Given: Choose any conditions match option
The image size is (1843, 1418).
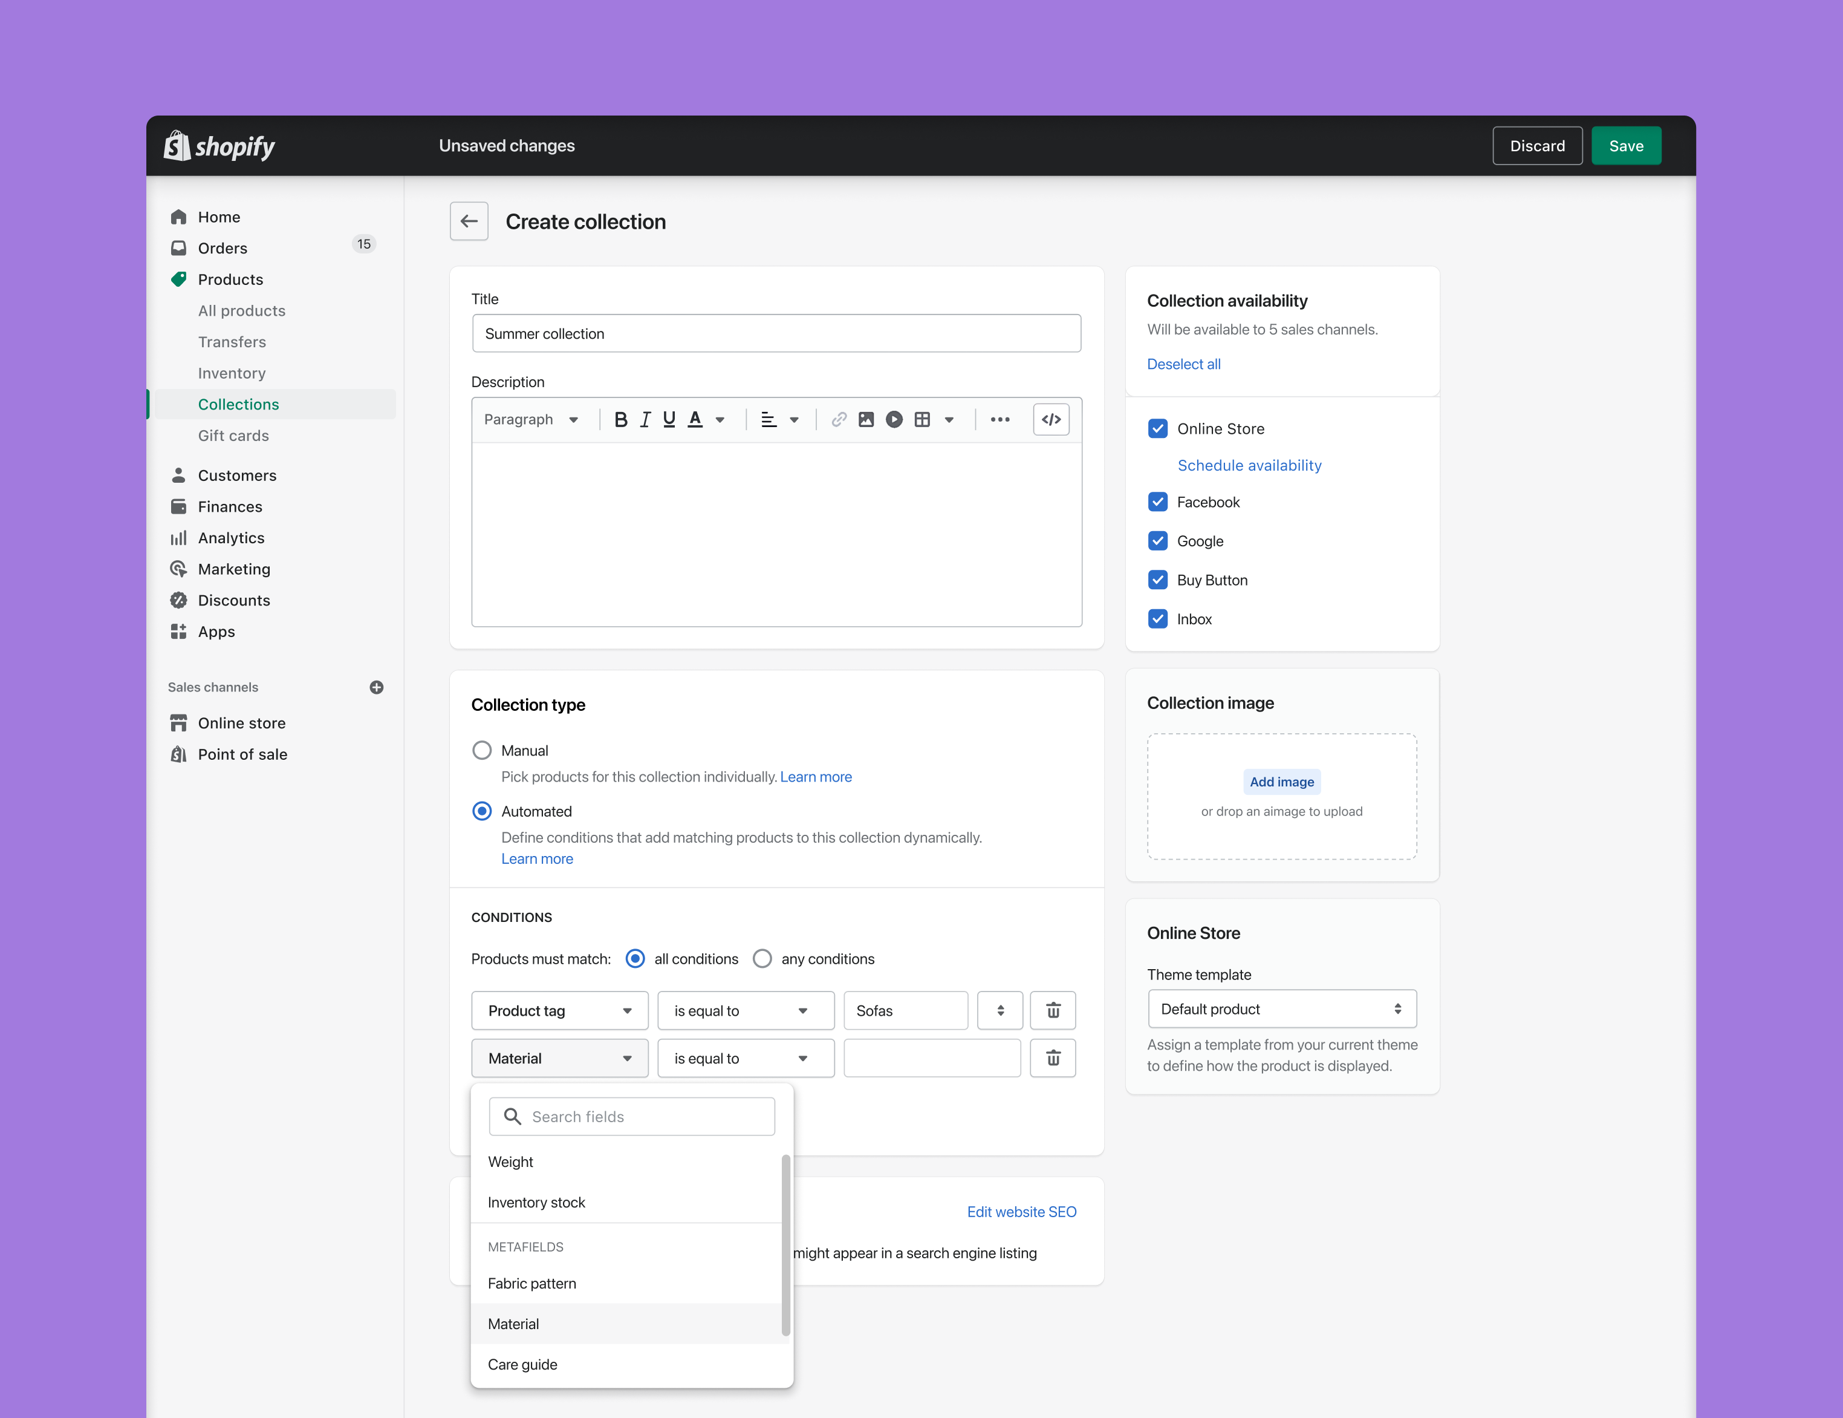Looking at the screenshot, I should [762, 959].
